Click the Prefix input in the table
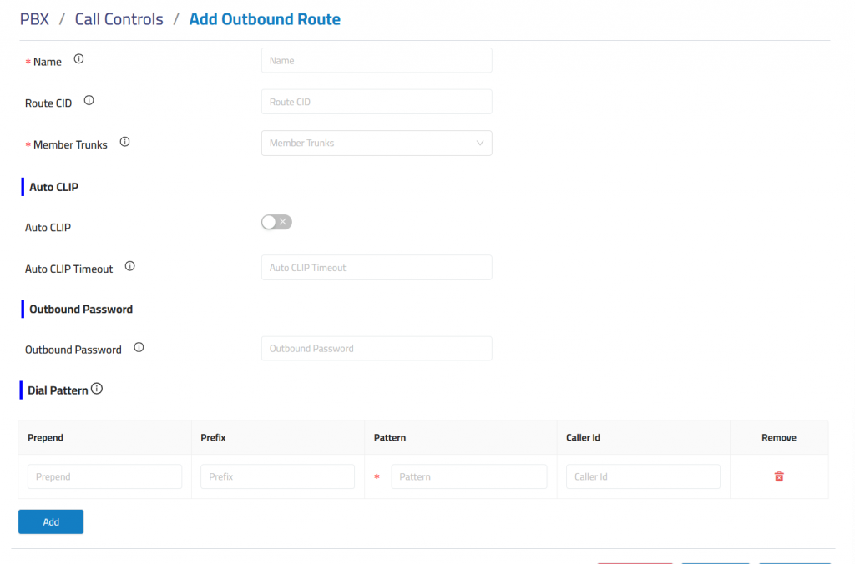The image size is (855, 564). pos(277,477)
